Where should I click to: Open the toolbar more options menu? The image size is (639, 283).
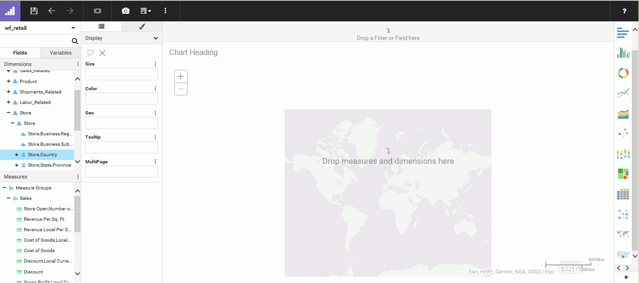tap(165, 10)
